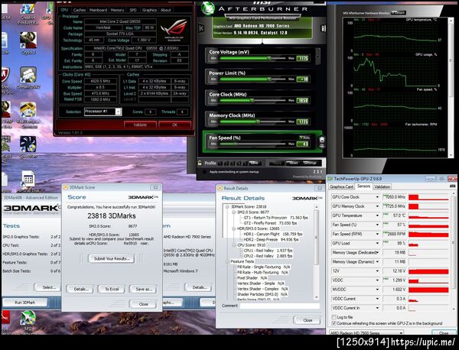This screenshot has height=350, width=459.
Task: Click the Power Limit slider handle
Action: (269, 79)
